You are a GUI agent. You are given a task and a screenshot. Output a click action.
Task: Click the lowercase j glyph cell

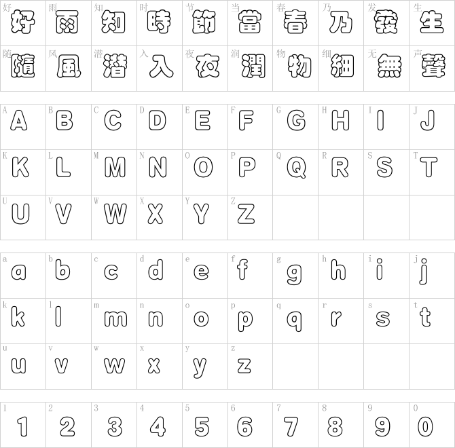tap(432, 276)
